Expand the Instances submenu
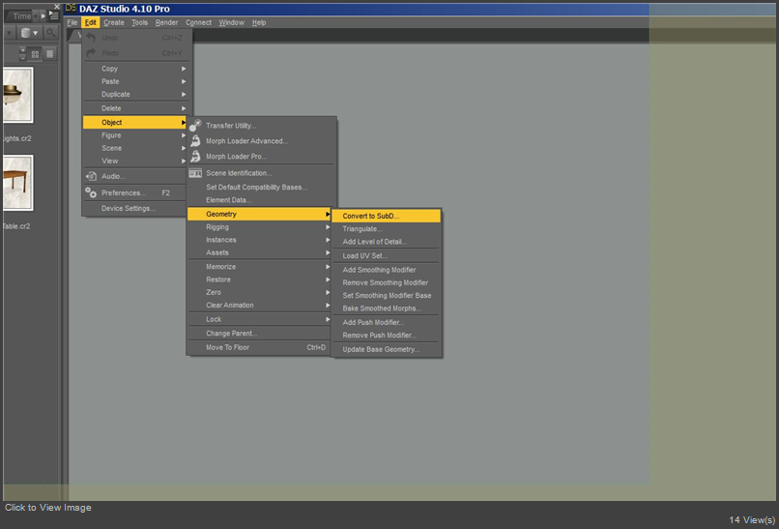This screenshot has width=779, height=529. pyautogui.click(x=259, y=240)
